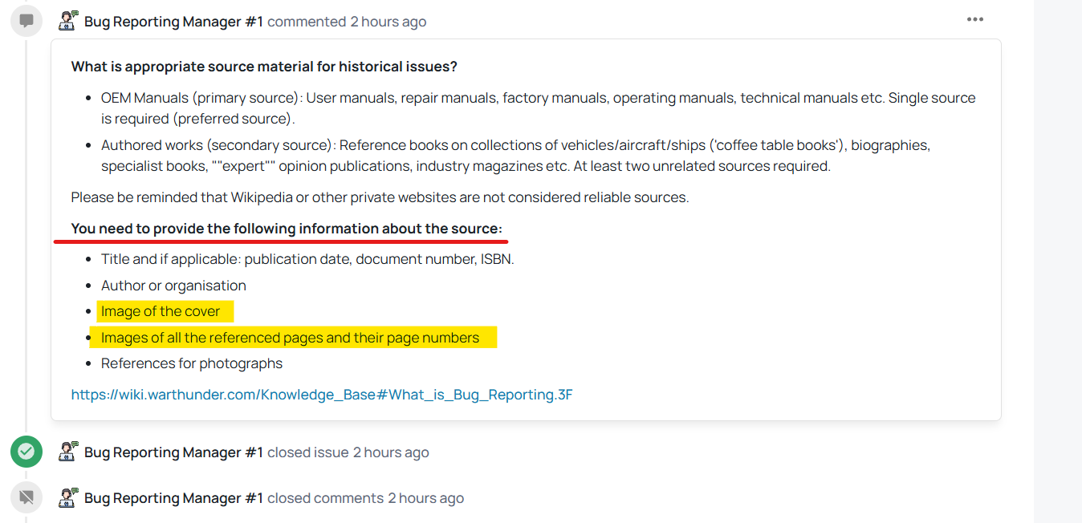Click the avatar in the closed comments row

point(68,497)
